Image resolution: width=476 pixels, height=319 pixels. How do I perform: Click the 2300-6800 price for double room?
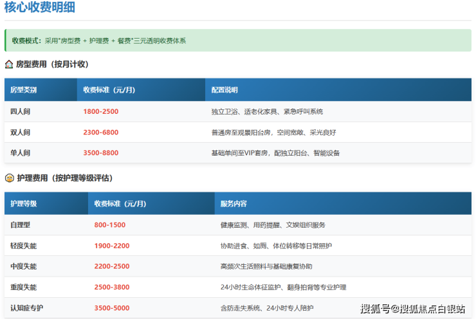click(x=101, y=132)
